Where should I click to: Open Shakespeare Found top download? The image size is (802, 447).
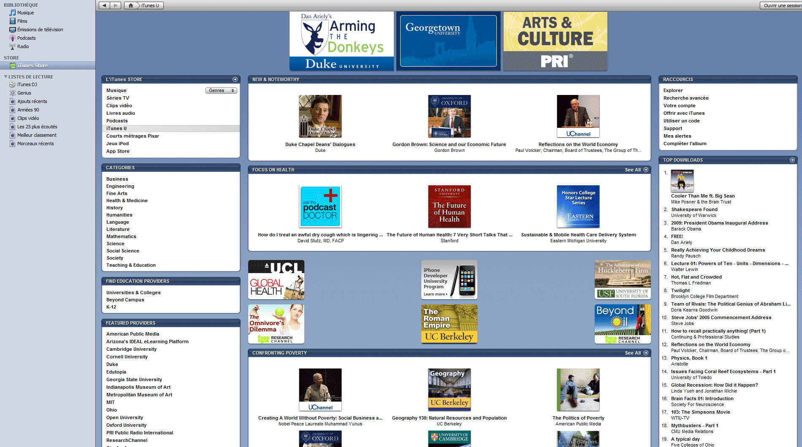coord(694,209)
